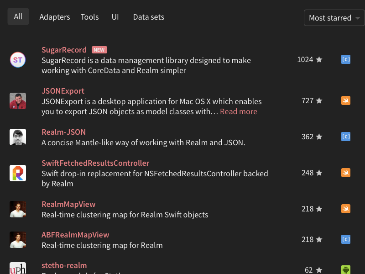
Task: Open the Most starred sort dropdown
Action: 334,18
